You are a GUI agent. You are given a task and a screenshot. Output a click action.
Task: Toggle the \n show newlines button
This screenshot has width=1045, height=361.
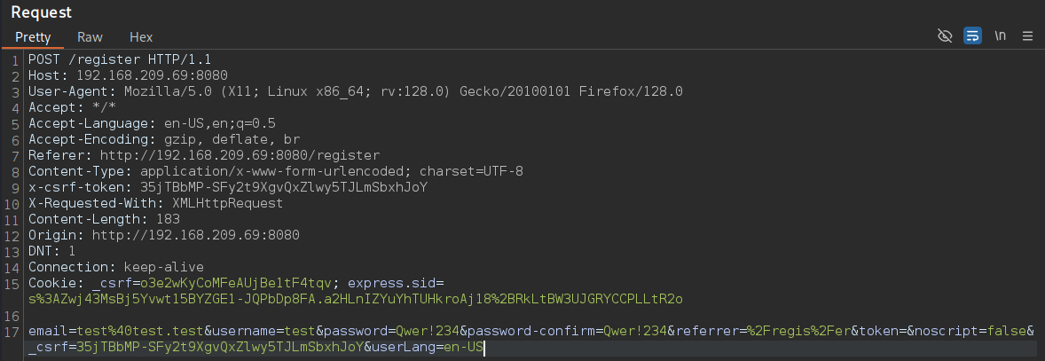click(1001, 36)
